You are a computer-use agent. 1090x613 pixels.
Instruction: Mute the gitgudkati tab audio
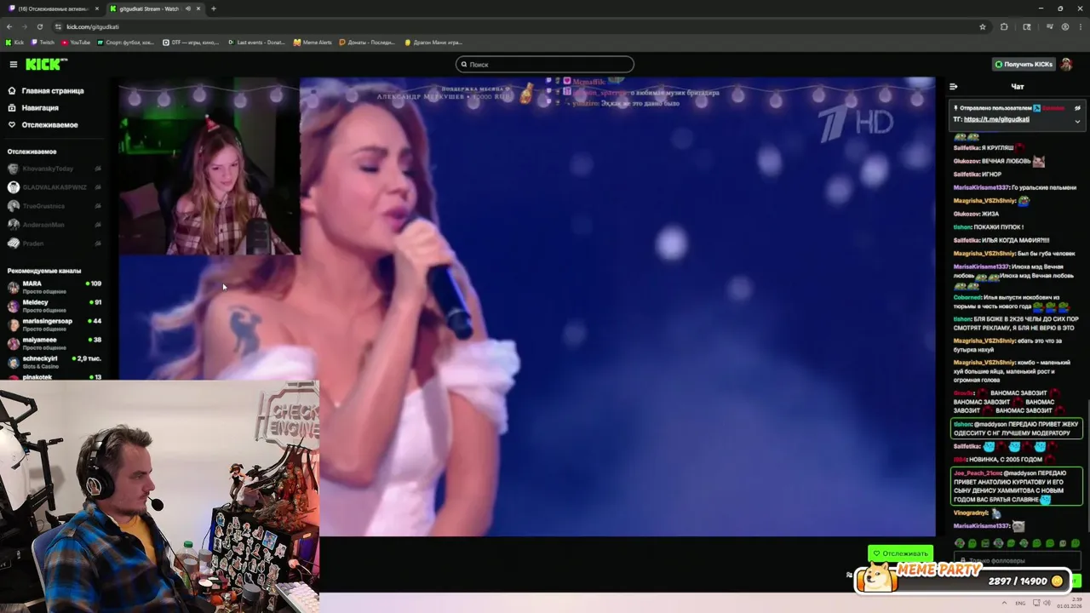186,9
